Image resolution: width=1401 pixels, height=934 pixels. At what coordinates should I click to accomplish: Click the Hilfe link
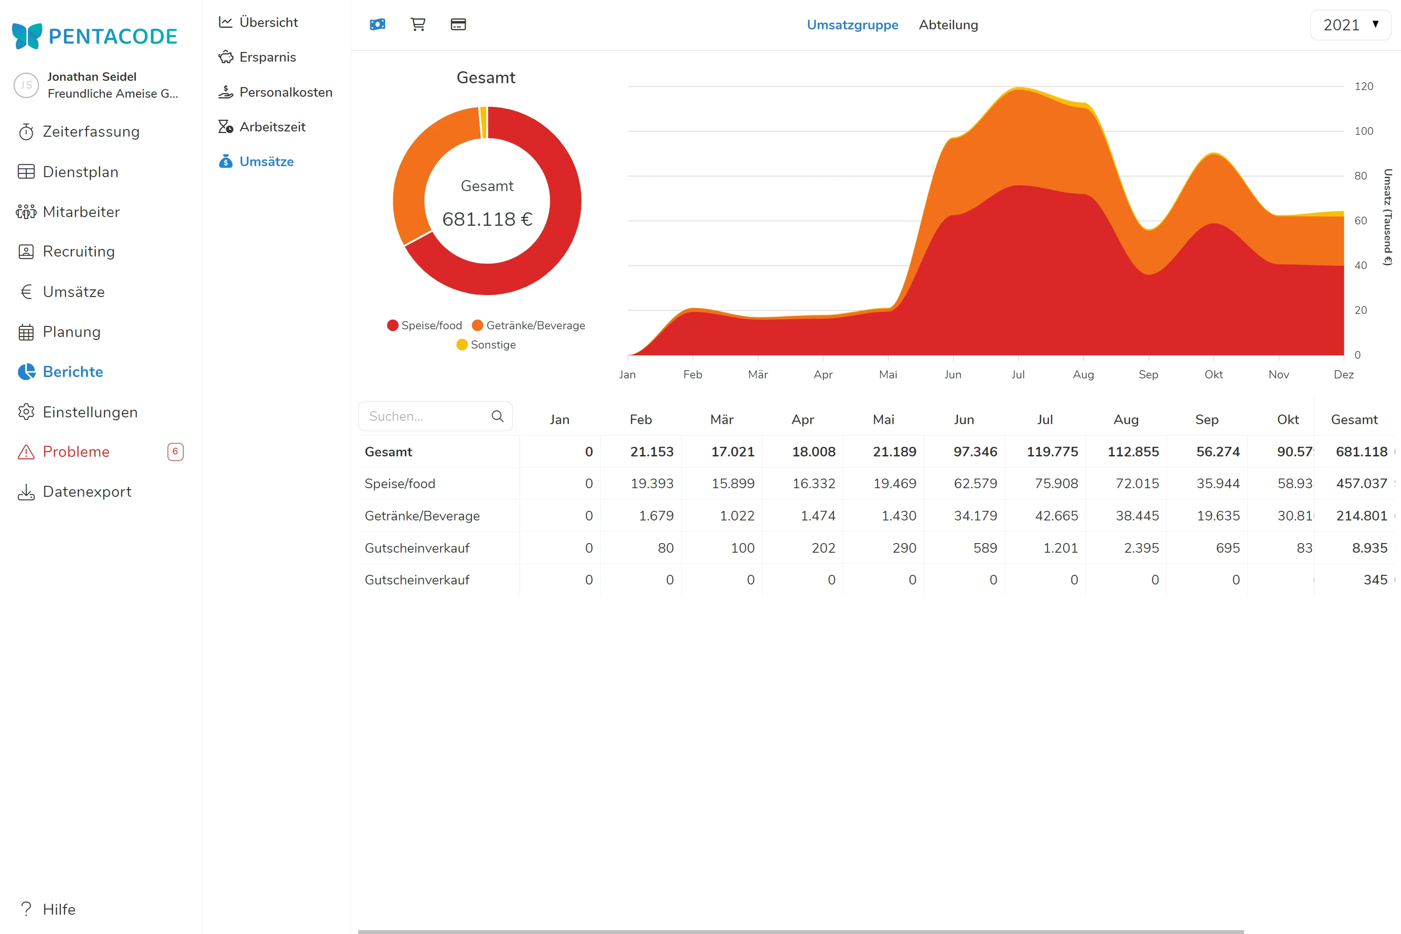coord(59,909)
